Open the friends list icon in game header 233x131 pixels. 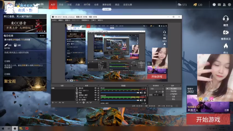[224, 5]
